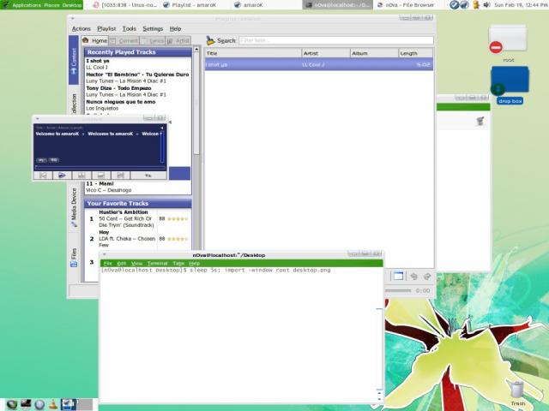Image resolution: width=549 pixels, height=411 pixels.
Task: Click 'Hoy' favorite track by LDA
Action: 104,232
